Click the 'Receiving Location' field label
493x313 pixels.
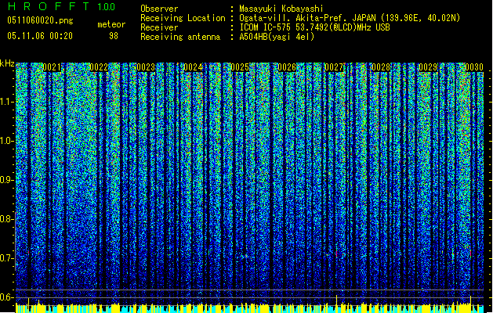(183, 18)
